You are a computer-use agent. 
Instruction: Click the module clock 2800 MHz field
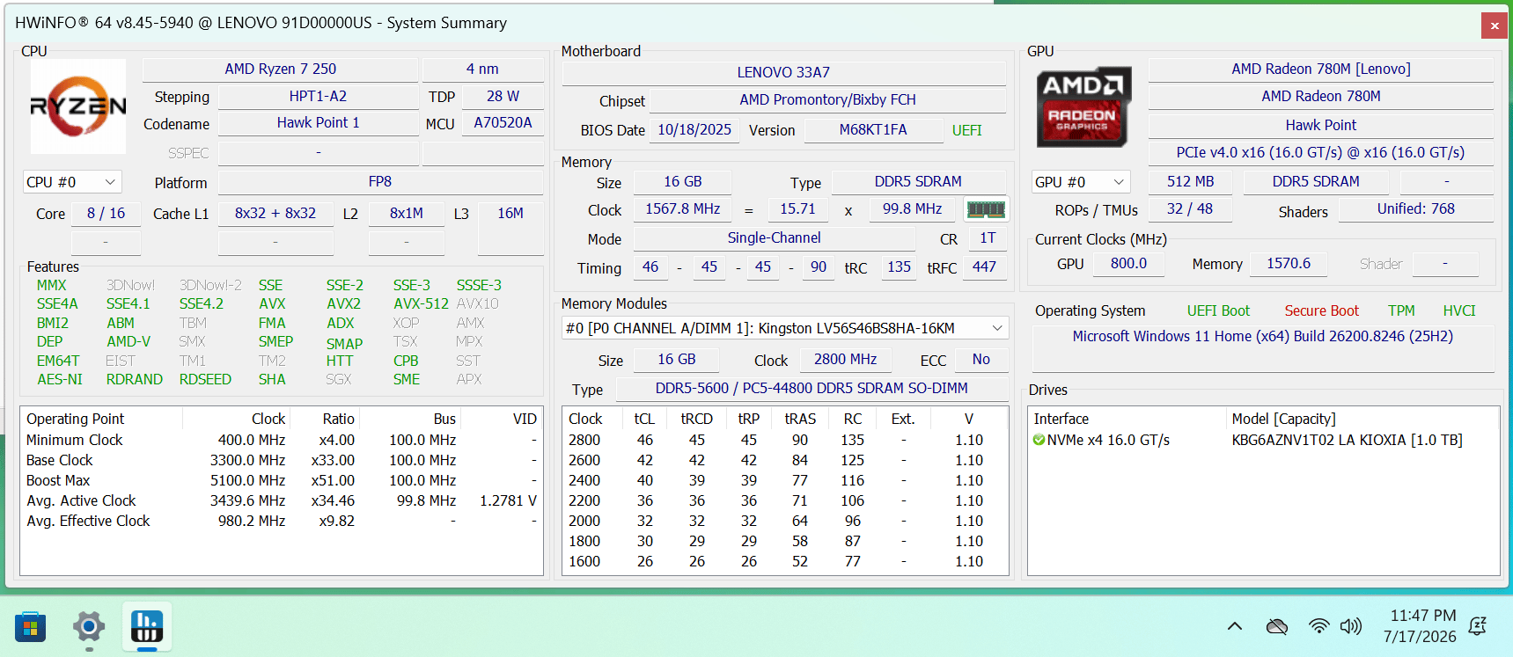pos(845,359)
